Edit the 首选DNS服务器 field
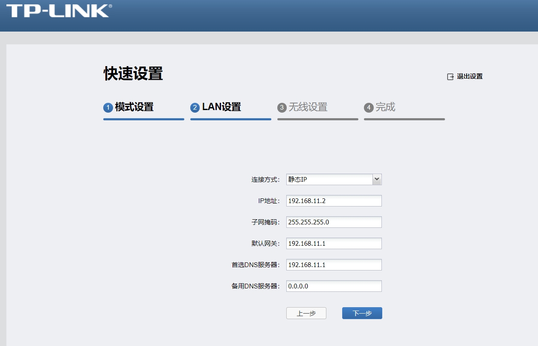This screenshot has width=538, height=346. click(334, 265)
